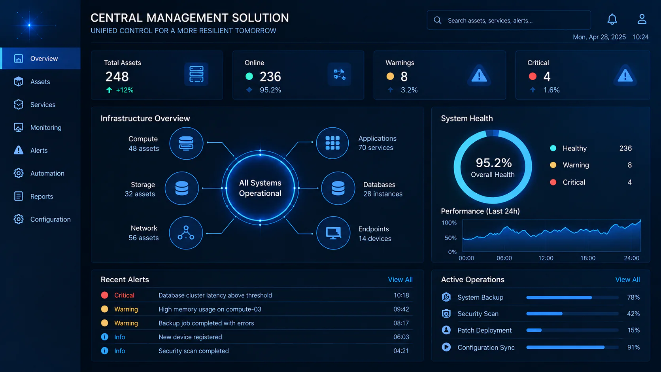
Task: Click the 70 services Applications label
Action: tap(376, 147)
